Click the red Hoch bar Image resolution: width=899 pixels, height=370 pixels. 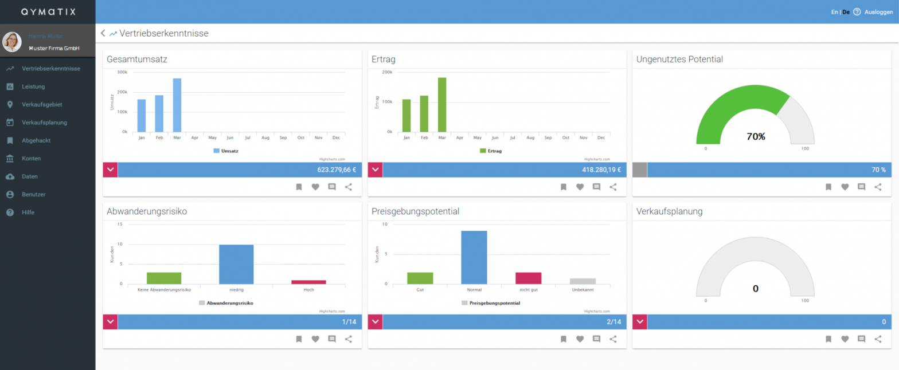point(308,282)
